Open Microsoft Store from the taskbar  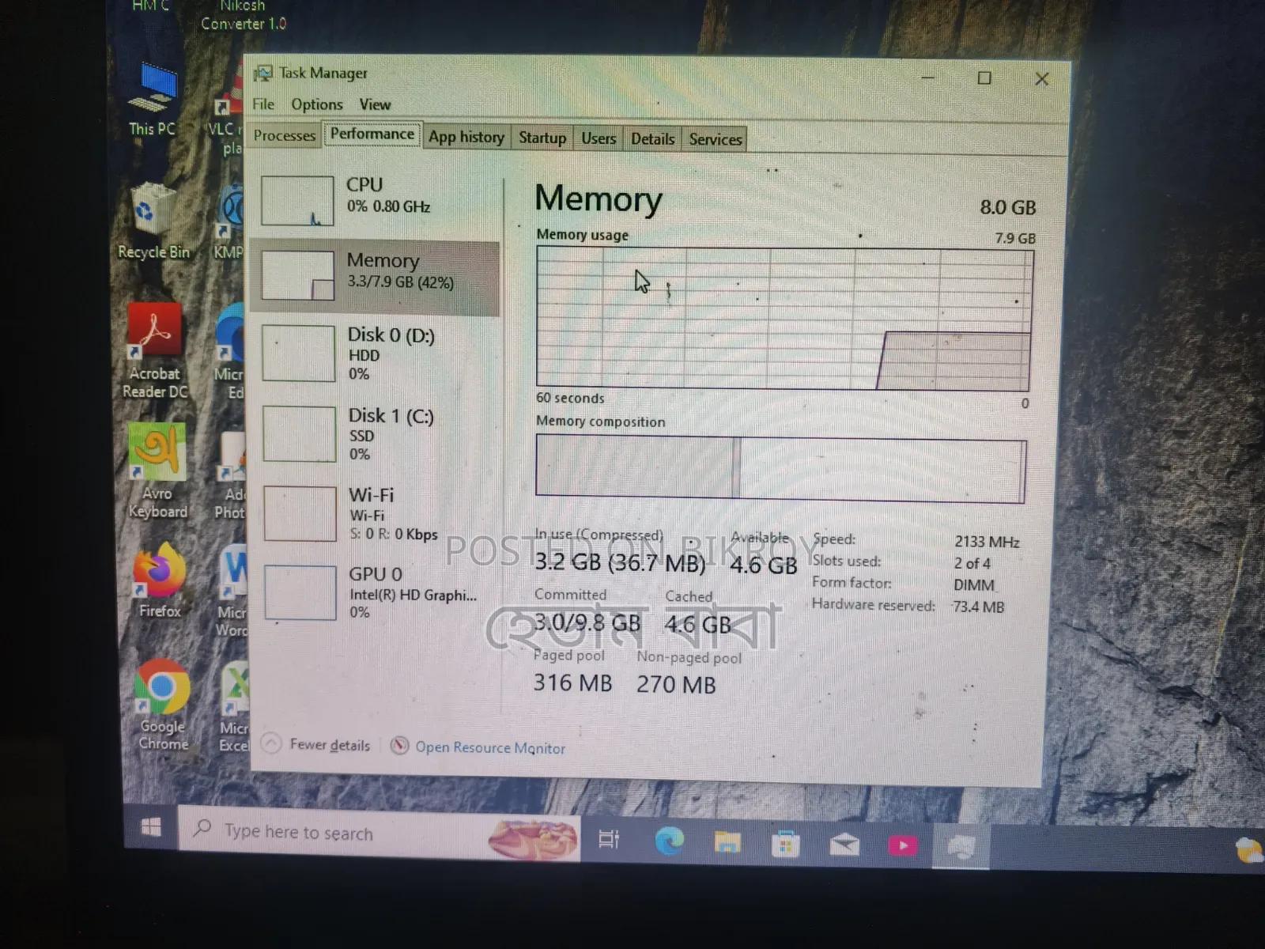click(x=785, y=845)
